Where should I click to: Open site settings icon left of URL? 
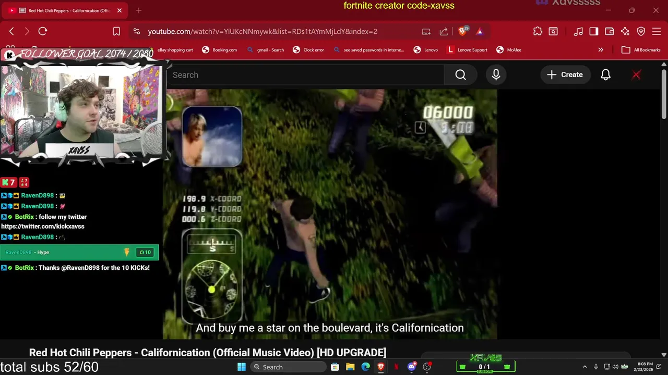(137, 31)
